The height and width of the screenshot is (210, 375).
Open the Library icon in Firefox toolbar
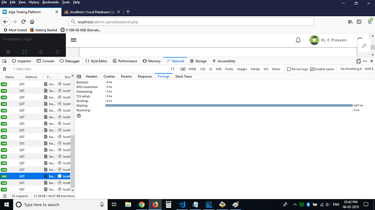pos(351,22)
